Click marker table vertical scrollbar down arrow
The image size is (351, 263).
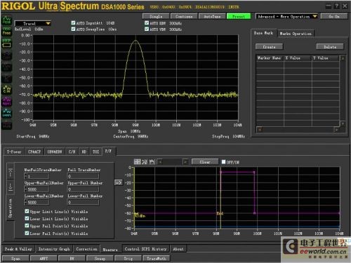343,123
